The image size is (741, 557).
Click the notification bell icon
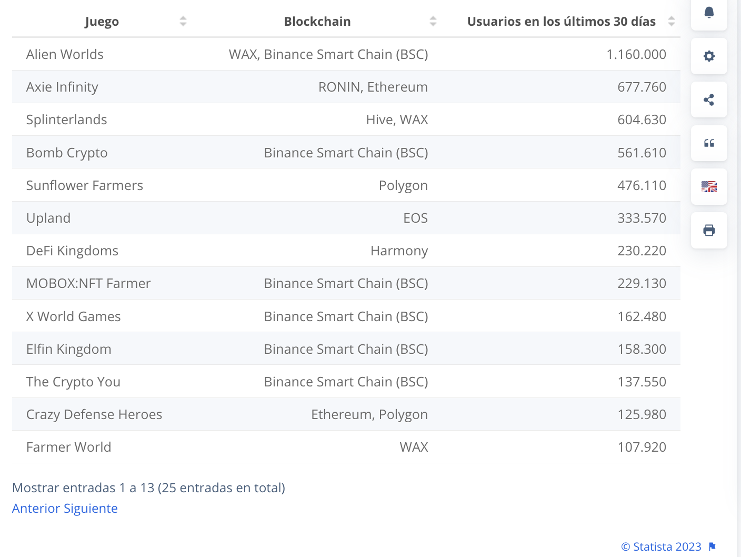coord(709,13)
